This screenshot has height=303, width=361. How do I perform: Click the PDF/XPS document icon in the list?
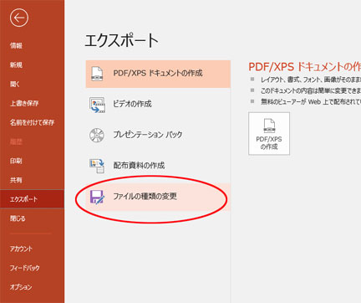[97, 74]
